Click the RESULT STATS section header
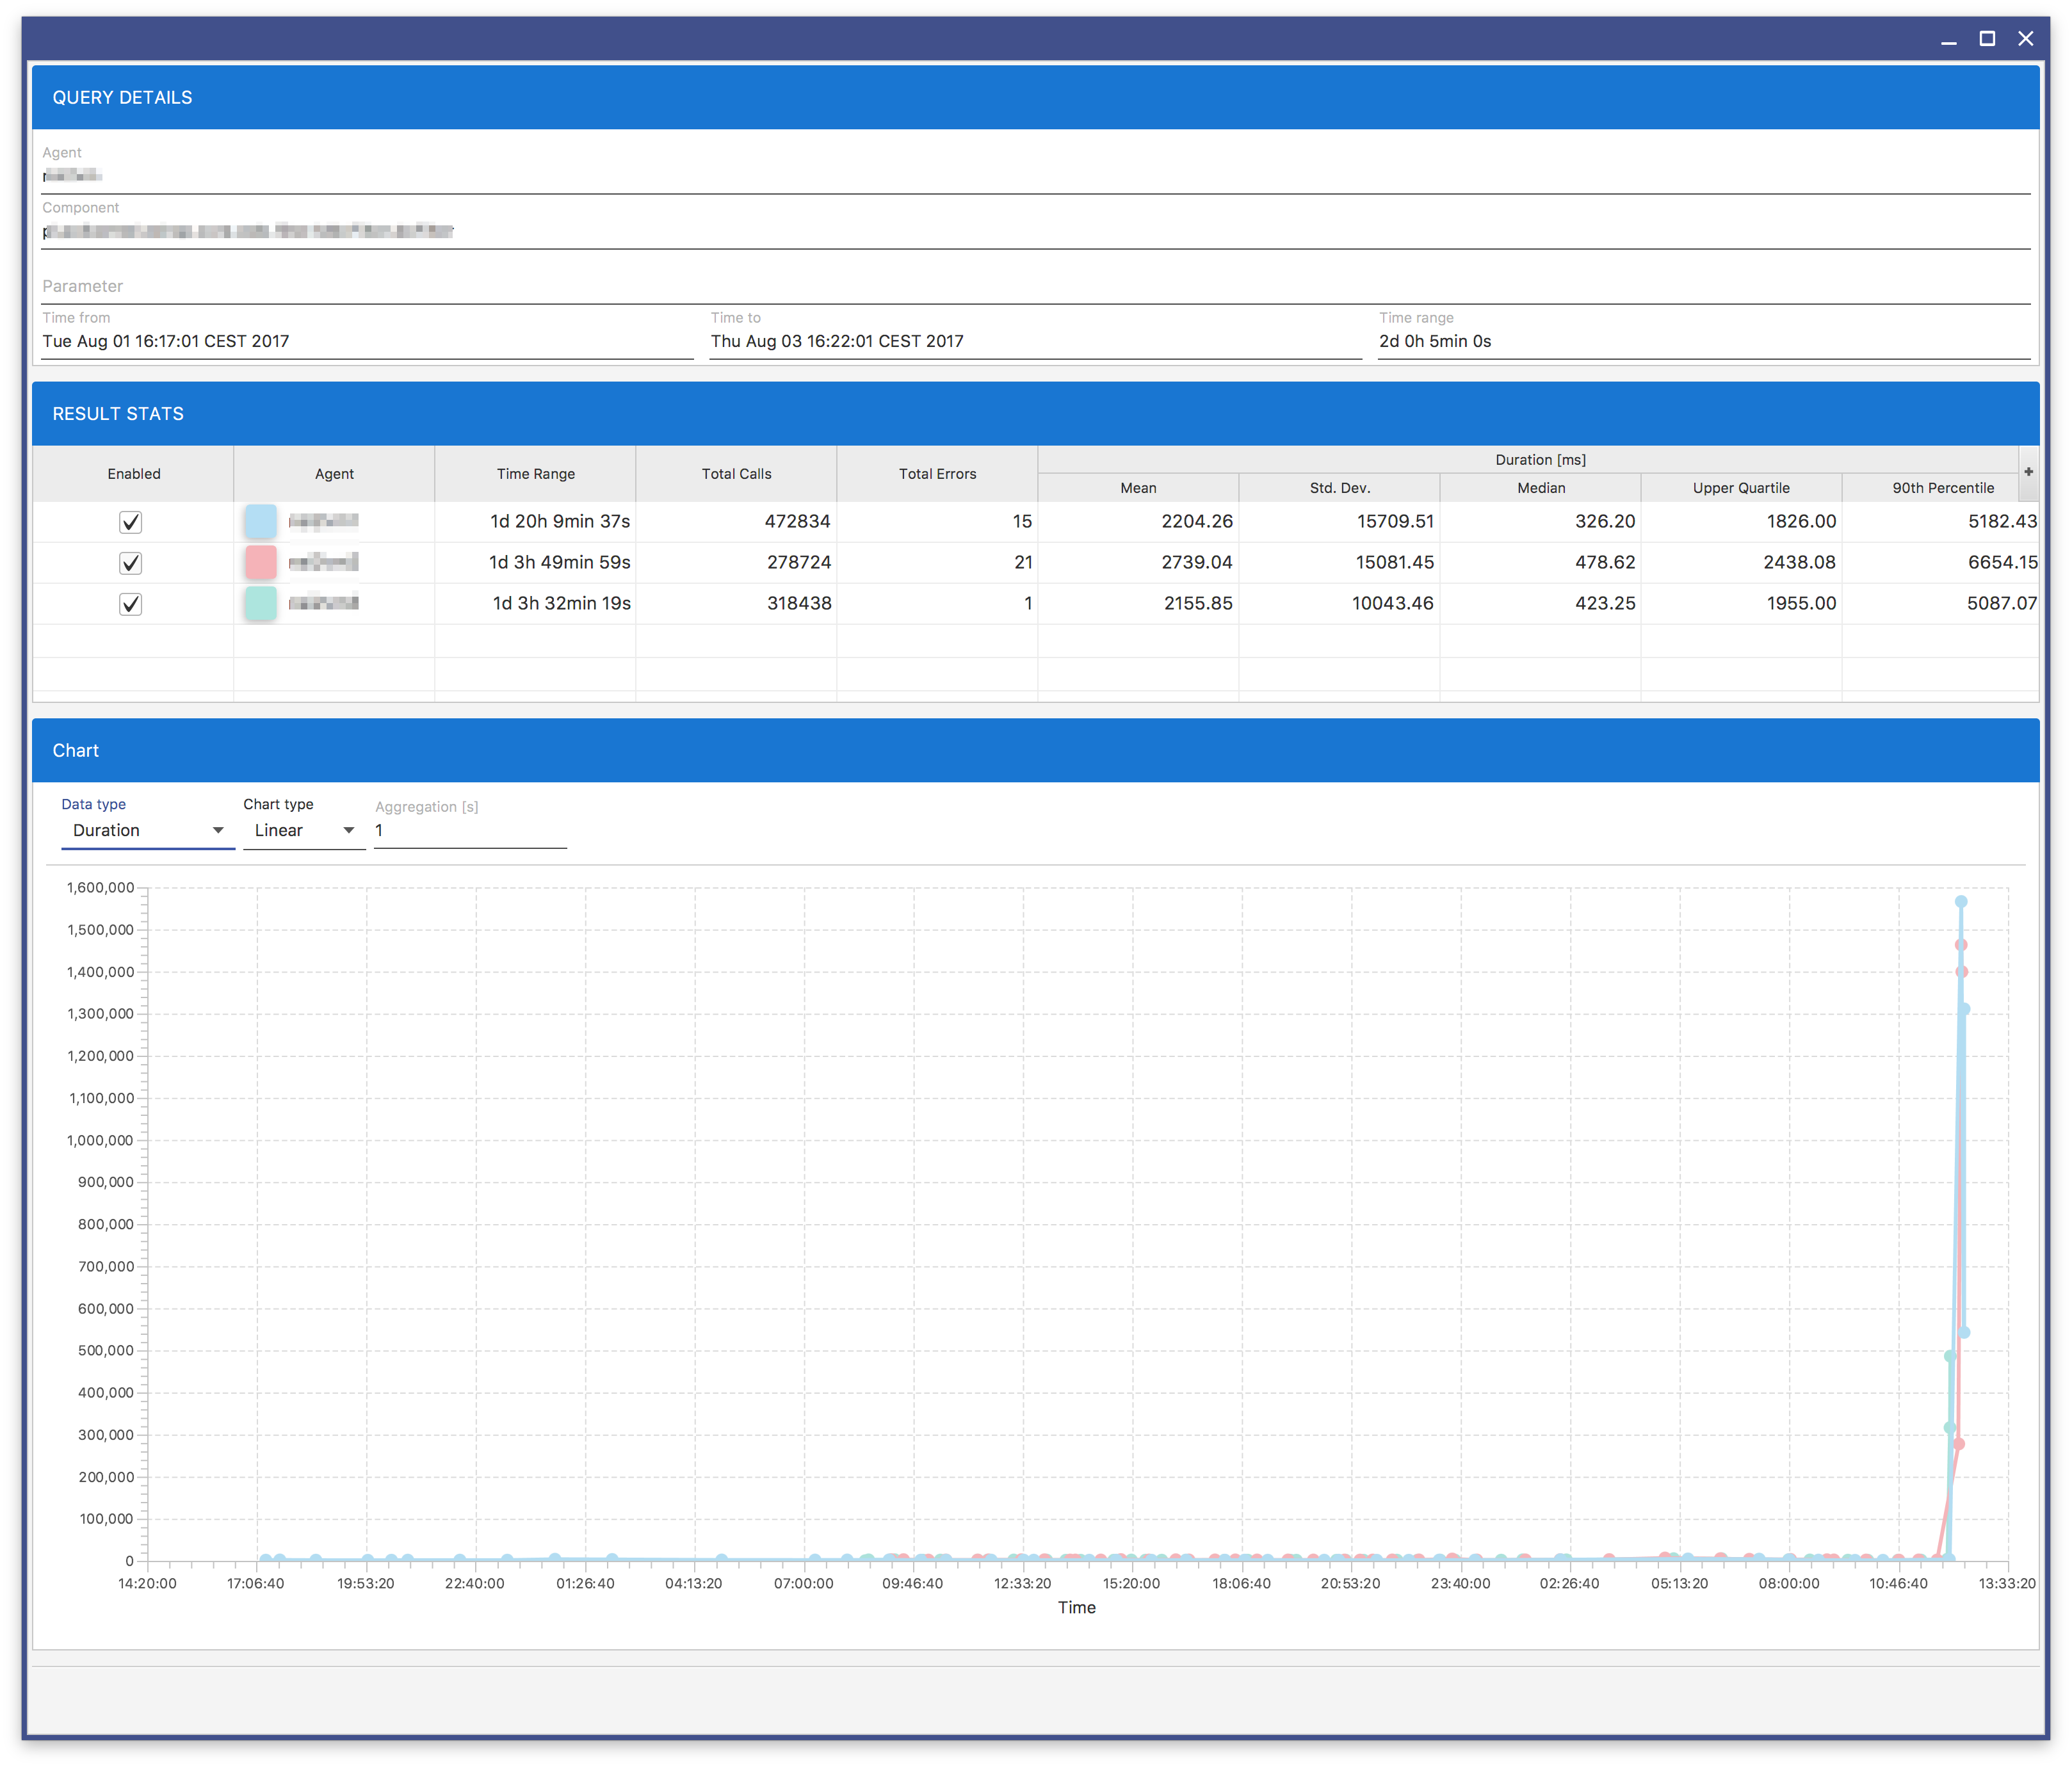This screenshot has height=1767, width=2072. tap(1036, 413)
